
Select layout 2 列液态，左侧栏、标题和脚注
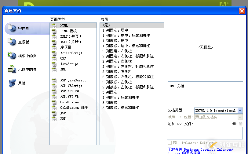point(132,87)
